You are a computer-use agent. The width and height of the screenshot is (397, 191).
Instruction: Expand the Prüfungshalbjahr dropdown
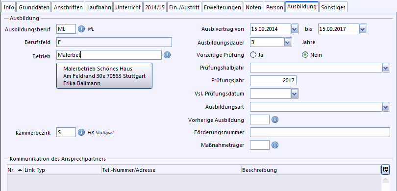click(386, 68)
